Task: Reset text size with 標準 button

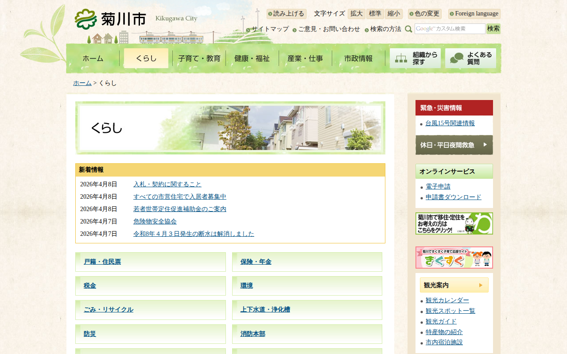Action: coord(375,14)
